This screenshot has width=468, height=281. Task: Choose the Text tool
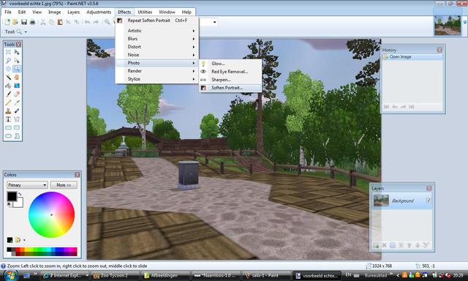[8, 119]
